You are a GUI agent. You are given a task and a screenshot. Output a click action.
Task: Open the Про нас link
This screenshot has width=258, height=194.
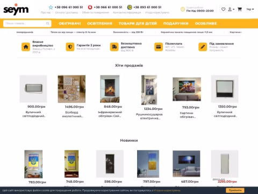(46, 12)
